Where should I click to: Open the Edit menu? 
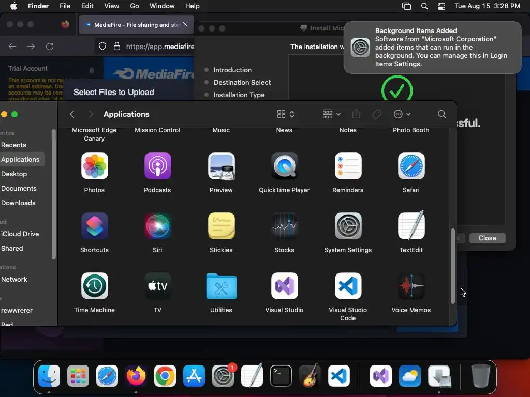87,6
